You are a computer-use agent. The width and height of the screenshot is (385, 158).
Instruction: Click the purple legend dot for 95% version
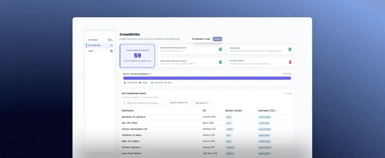click(x=125, y=83)
